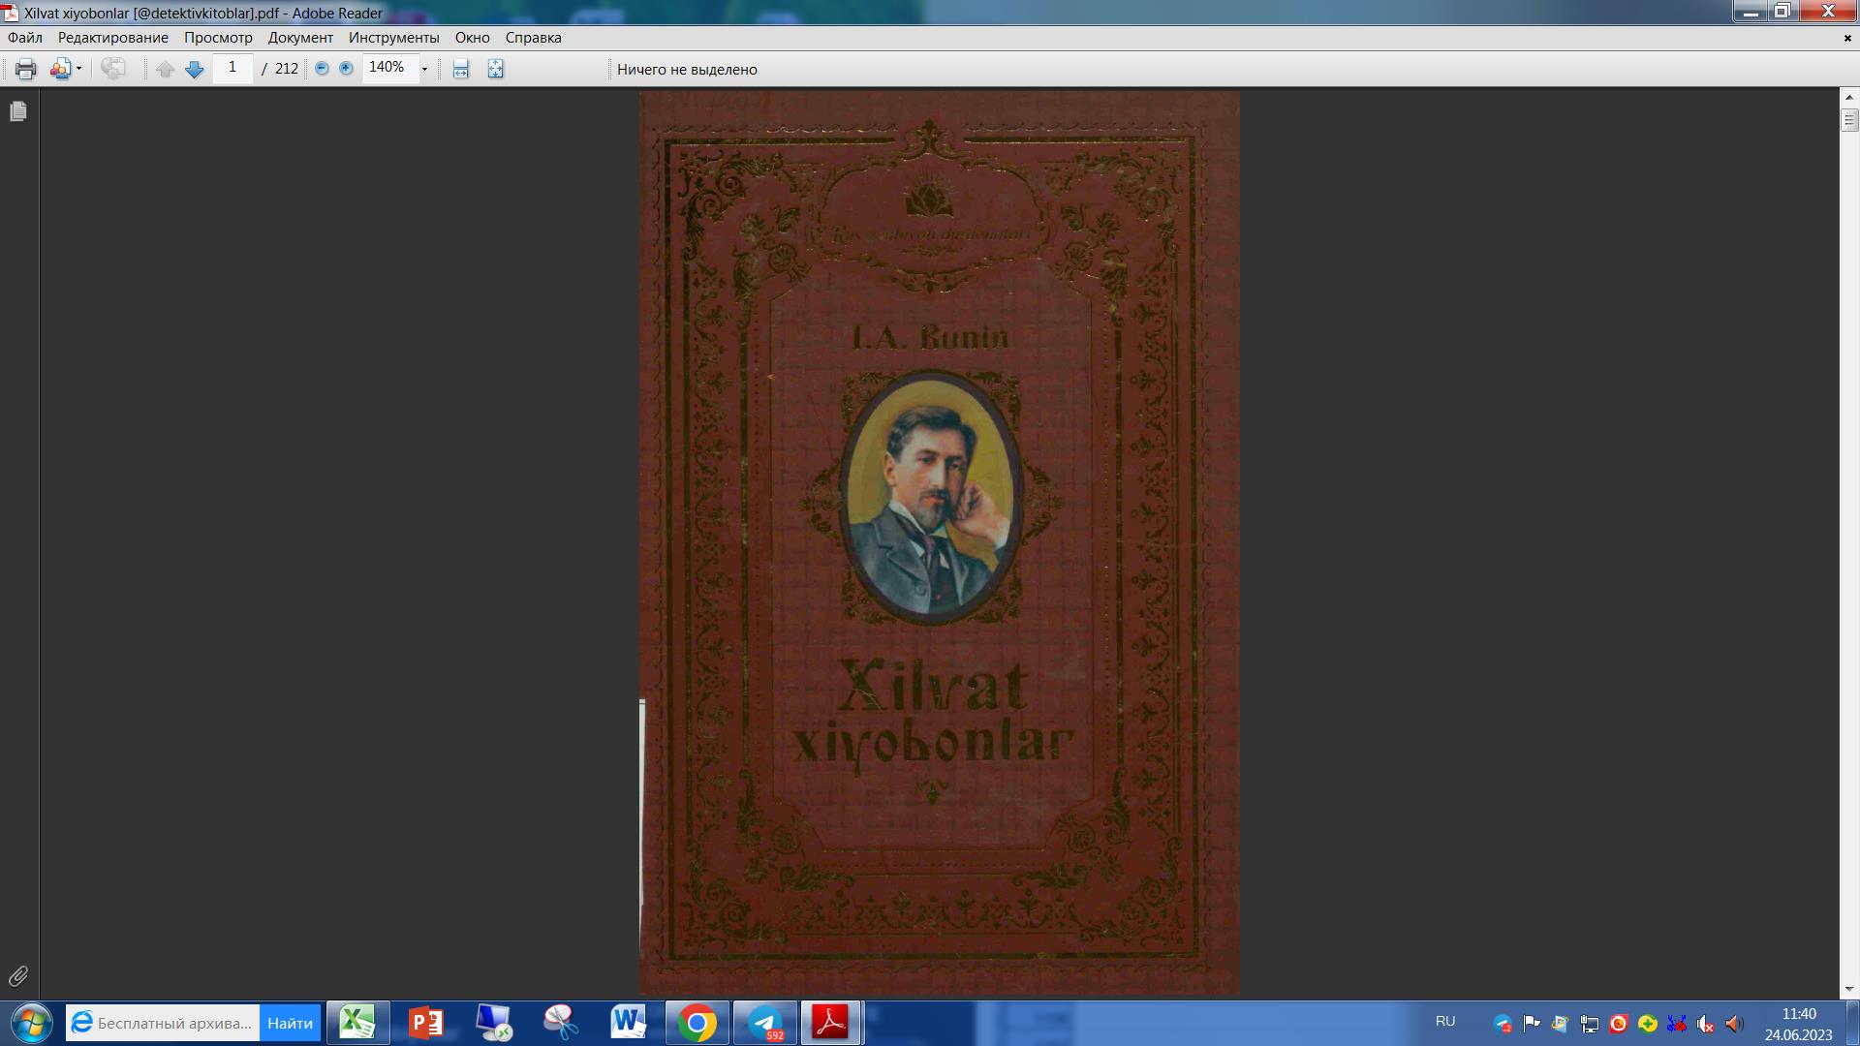Viewport: 1860px width, 1046px height.
Task: Click the zoom in plus icon
Action: pyautogui.click(x=346, y=68)
